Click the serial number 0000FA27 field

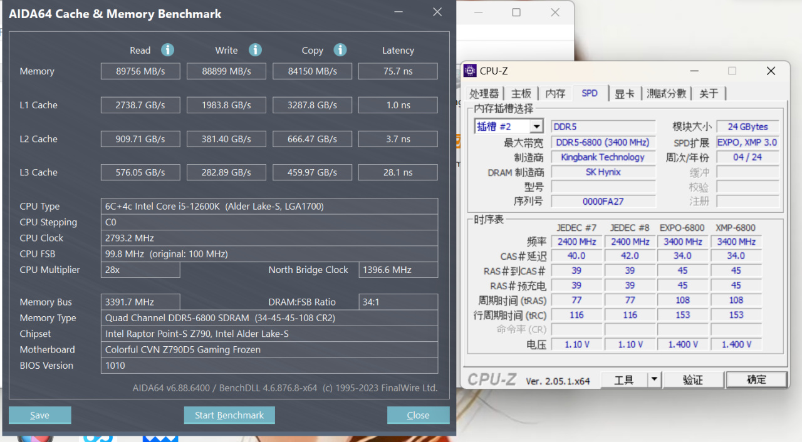(603, 202)
